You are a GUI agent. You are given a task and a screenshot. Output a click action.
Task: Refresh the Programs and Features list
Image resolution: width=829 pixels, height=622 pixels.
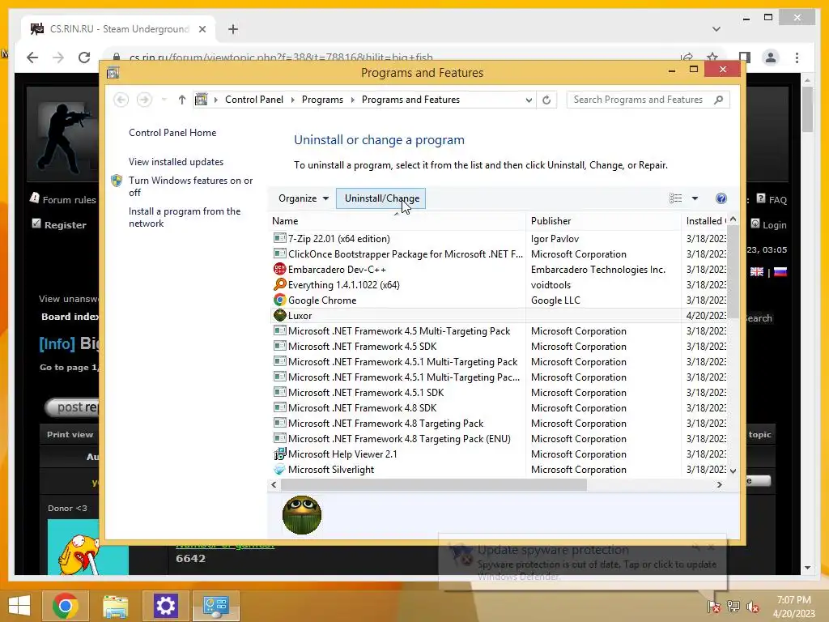[546, 100]
